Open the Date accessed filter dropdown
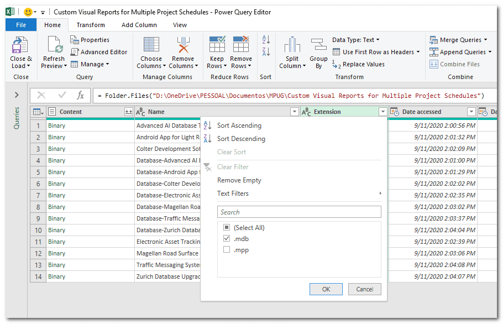 [471, 112]
